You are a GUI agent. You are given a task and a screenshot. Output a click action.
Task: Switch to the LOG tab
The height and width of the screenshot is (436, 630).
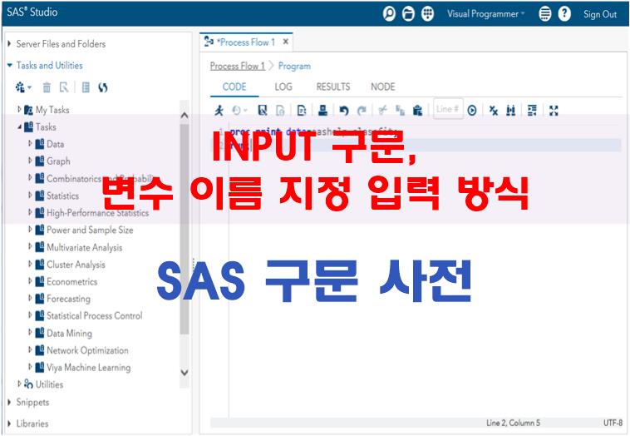coord(283,87)
